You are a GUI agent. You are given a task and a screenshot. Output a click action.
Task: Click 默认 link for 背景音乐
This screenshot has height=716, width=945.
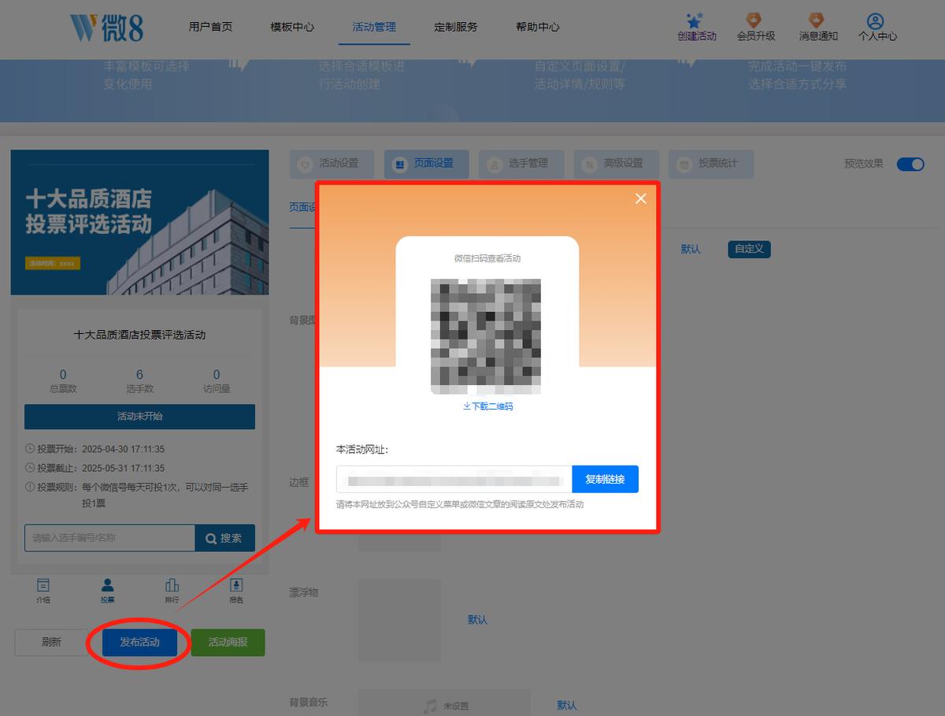(567, 706)
